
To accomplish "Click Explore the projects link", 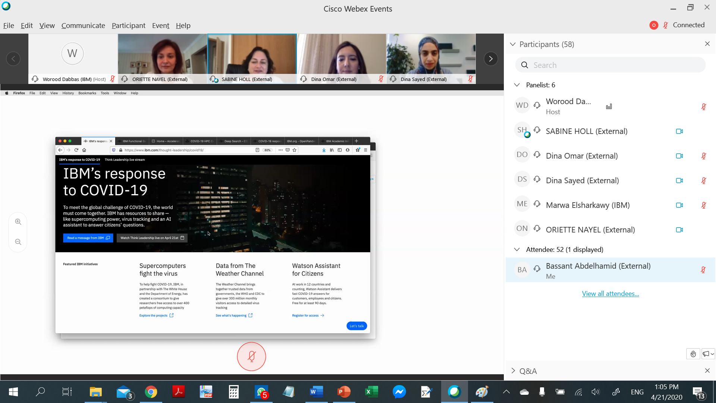I will (156, 315).
